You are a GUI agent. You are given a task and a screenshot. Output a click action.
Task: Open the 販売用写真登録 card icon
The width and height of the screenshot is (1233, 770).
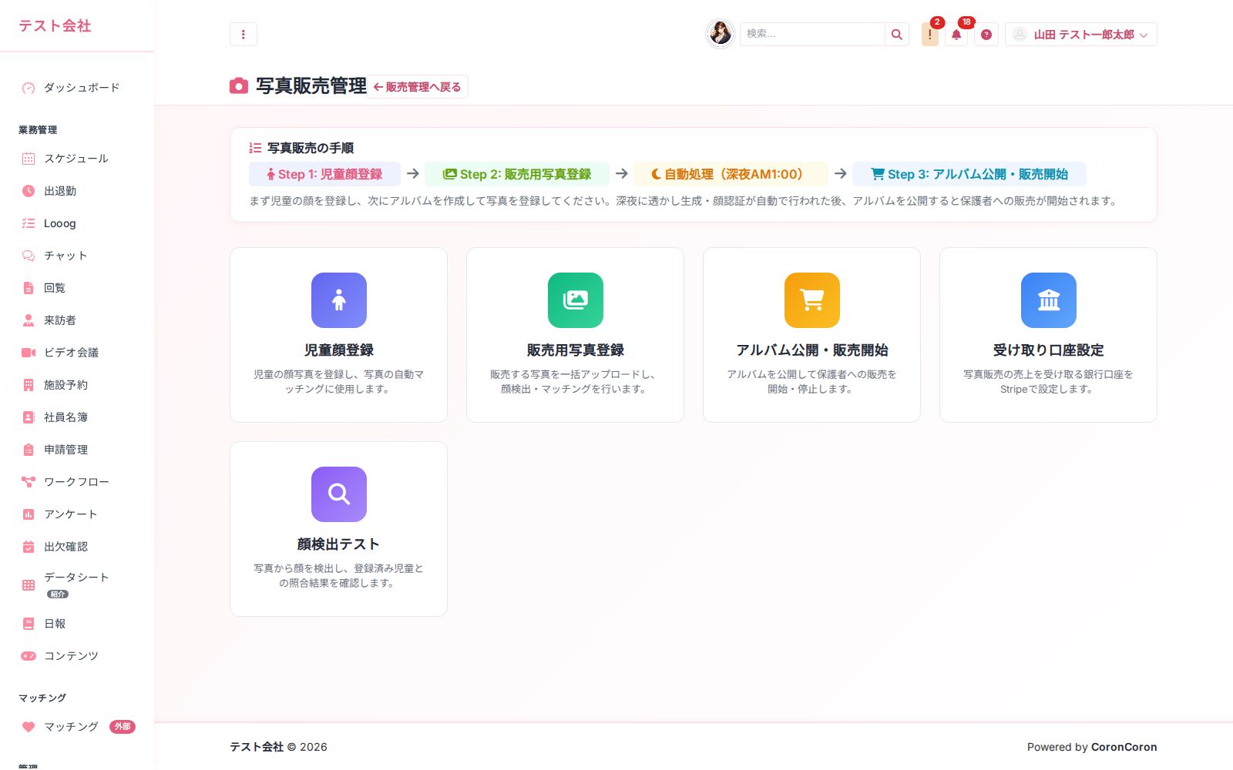tap(576, 300)
